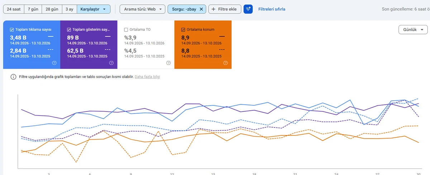Image resolution: width=430 pixels, height=175 pixels.
Task: Click Son güncelleme status text
Action: [x=406, y=9]
